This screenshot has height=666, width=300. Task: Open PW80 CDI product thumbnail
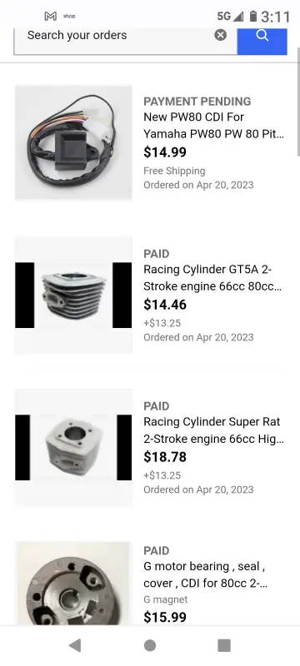[73, 142]
